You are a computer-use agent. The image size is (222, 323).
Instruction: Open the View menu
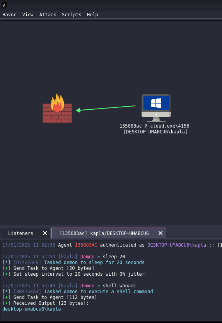click(28, 15)
